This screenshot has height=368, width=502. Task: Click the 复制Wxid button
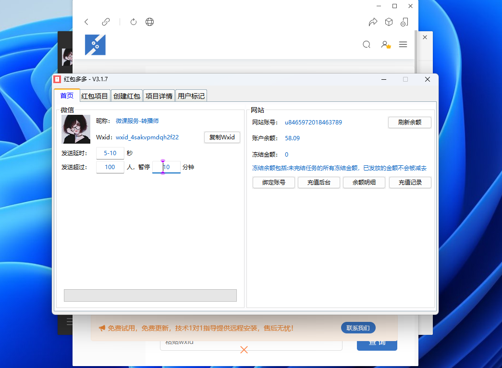click(222, 137)
